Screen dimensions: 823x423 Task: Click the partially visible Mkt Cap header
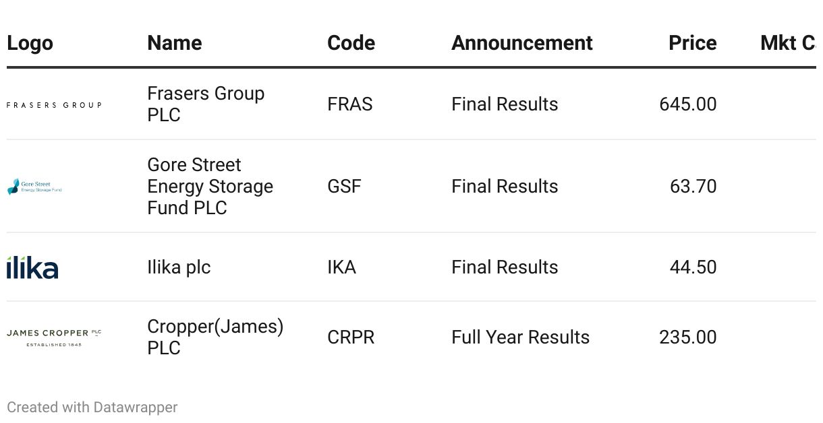tap(788, 43)
